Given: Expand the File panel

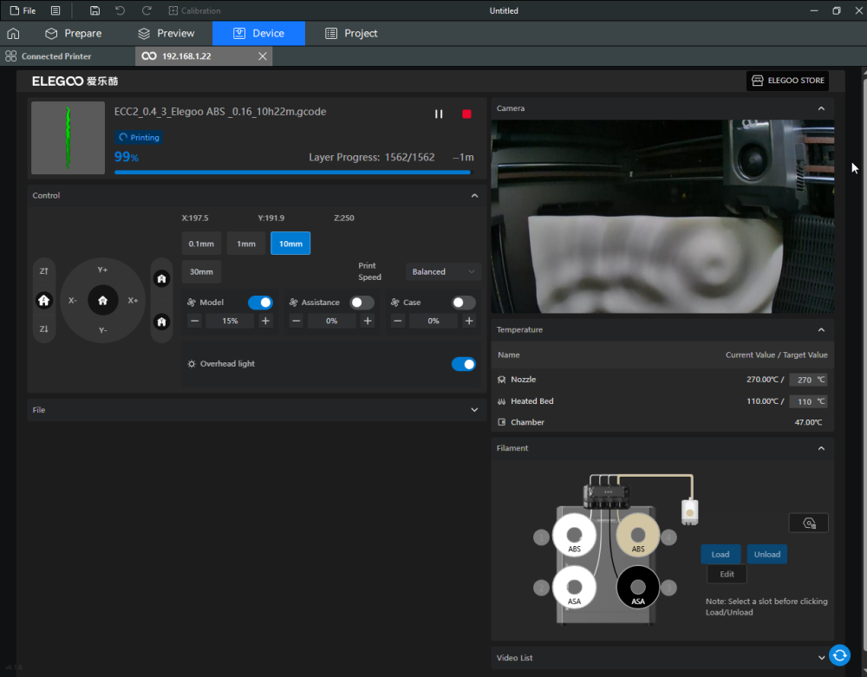Looking at the screenshot, I should [473, 410].
